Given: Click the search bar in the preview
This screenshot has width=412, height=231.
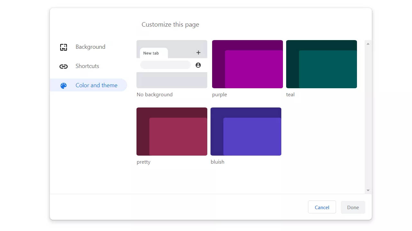Looking at the screenshot, I should pos(165,65).
